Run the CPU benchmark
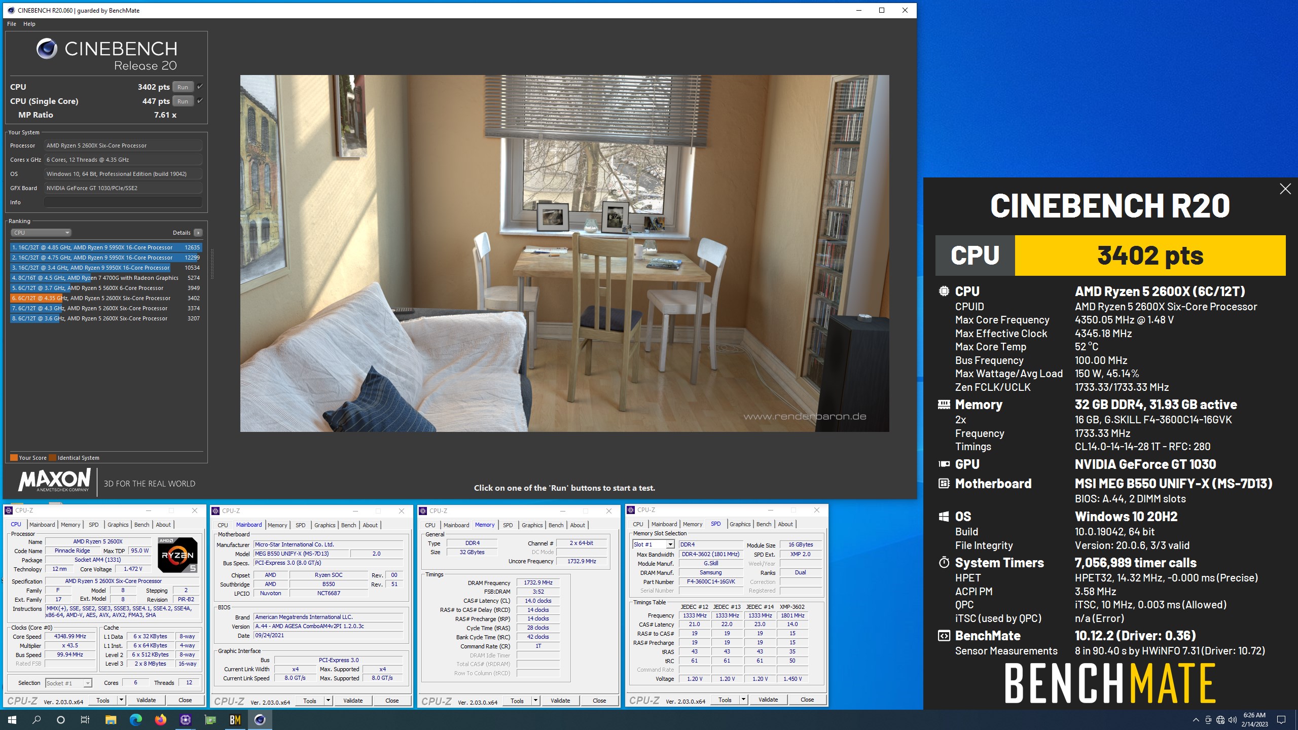Screen dimensions: 1298x730 point(183,87)
